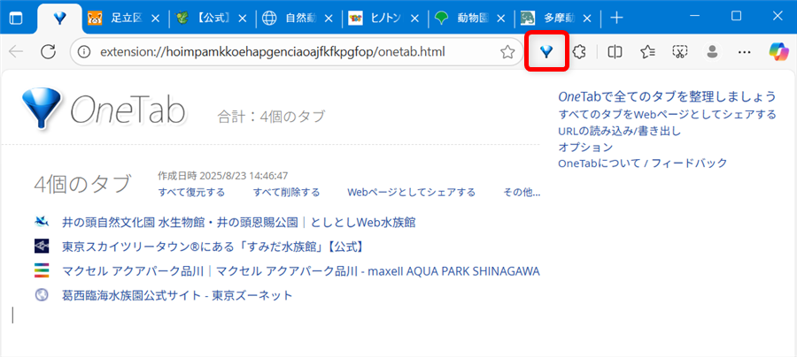Open 井の頭自然文化園 水生物館 link
This screenshot has height=357, width=797.
tap(239, 222)
